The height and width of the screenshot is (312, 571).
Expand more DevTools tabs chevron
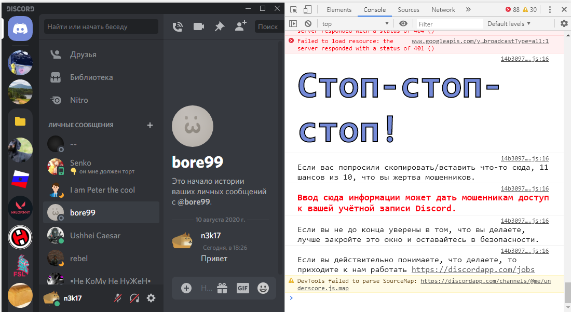tap(468, 9)
